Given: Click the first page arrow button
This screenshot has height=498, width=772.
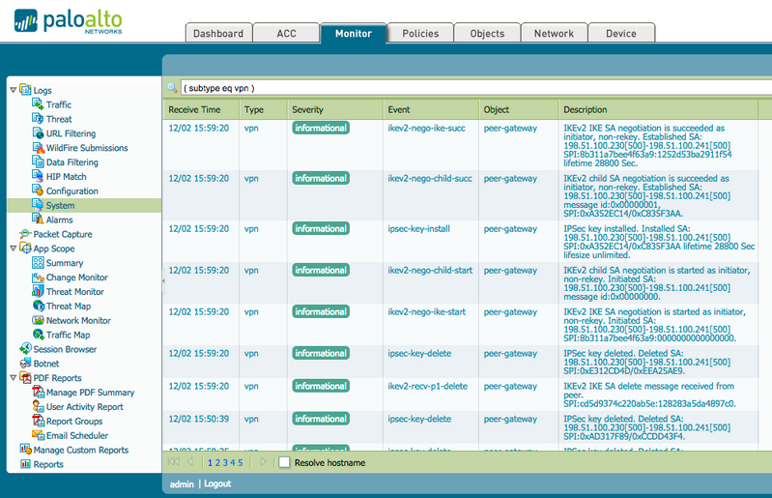Looking at the screenshot, I should point(173,462).
